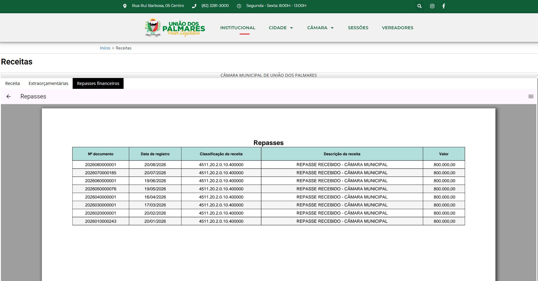Click the date 16/04/2026

[155, 197]
